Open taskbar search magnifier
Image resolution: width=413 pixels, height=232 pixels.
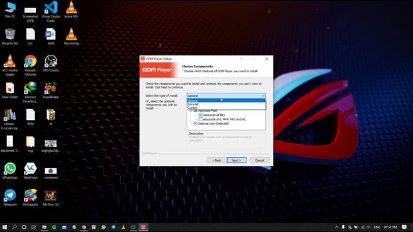[x=14, y=227]
